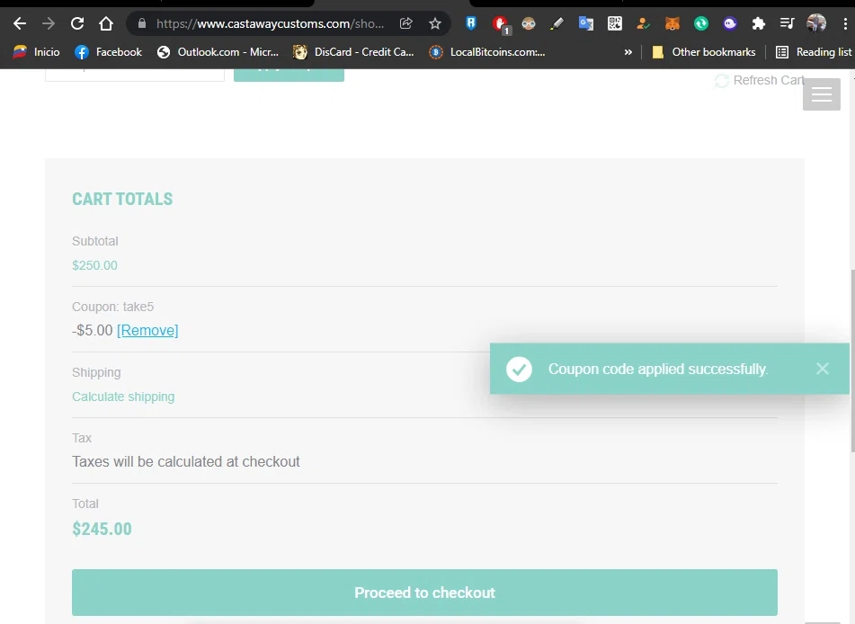This screenshot has height=624, width=855.
Task: Open the Chrome three-dot menu
Action: point(845,23)
